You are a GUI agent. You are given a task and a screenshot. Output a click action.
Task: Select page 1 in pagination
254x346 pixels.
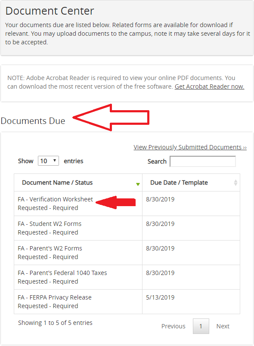point(201,326)
